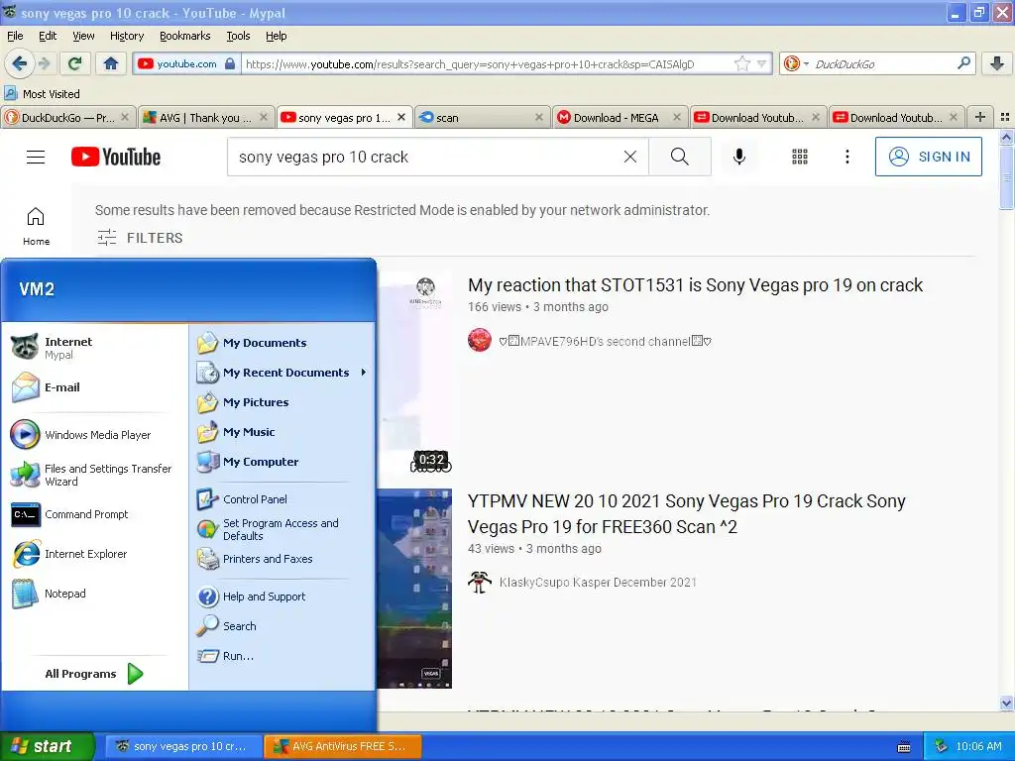Viewport: 1015px width, 761px height.
Task: Open the YouTube apps grid icon
Action: [800, 157]
